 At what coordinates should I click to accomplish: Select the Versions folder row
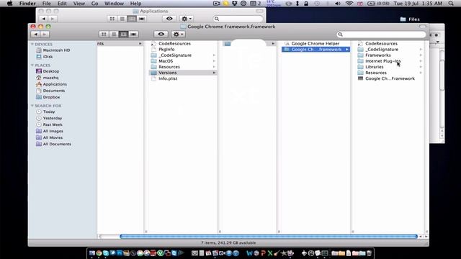[x=183, y=73]
